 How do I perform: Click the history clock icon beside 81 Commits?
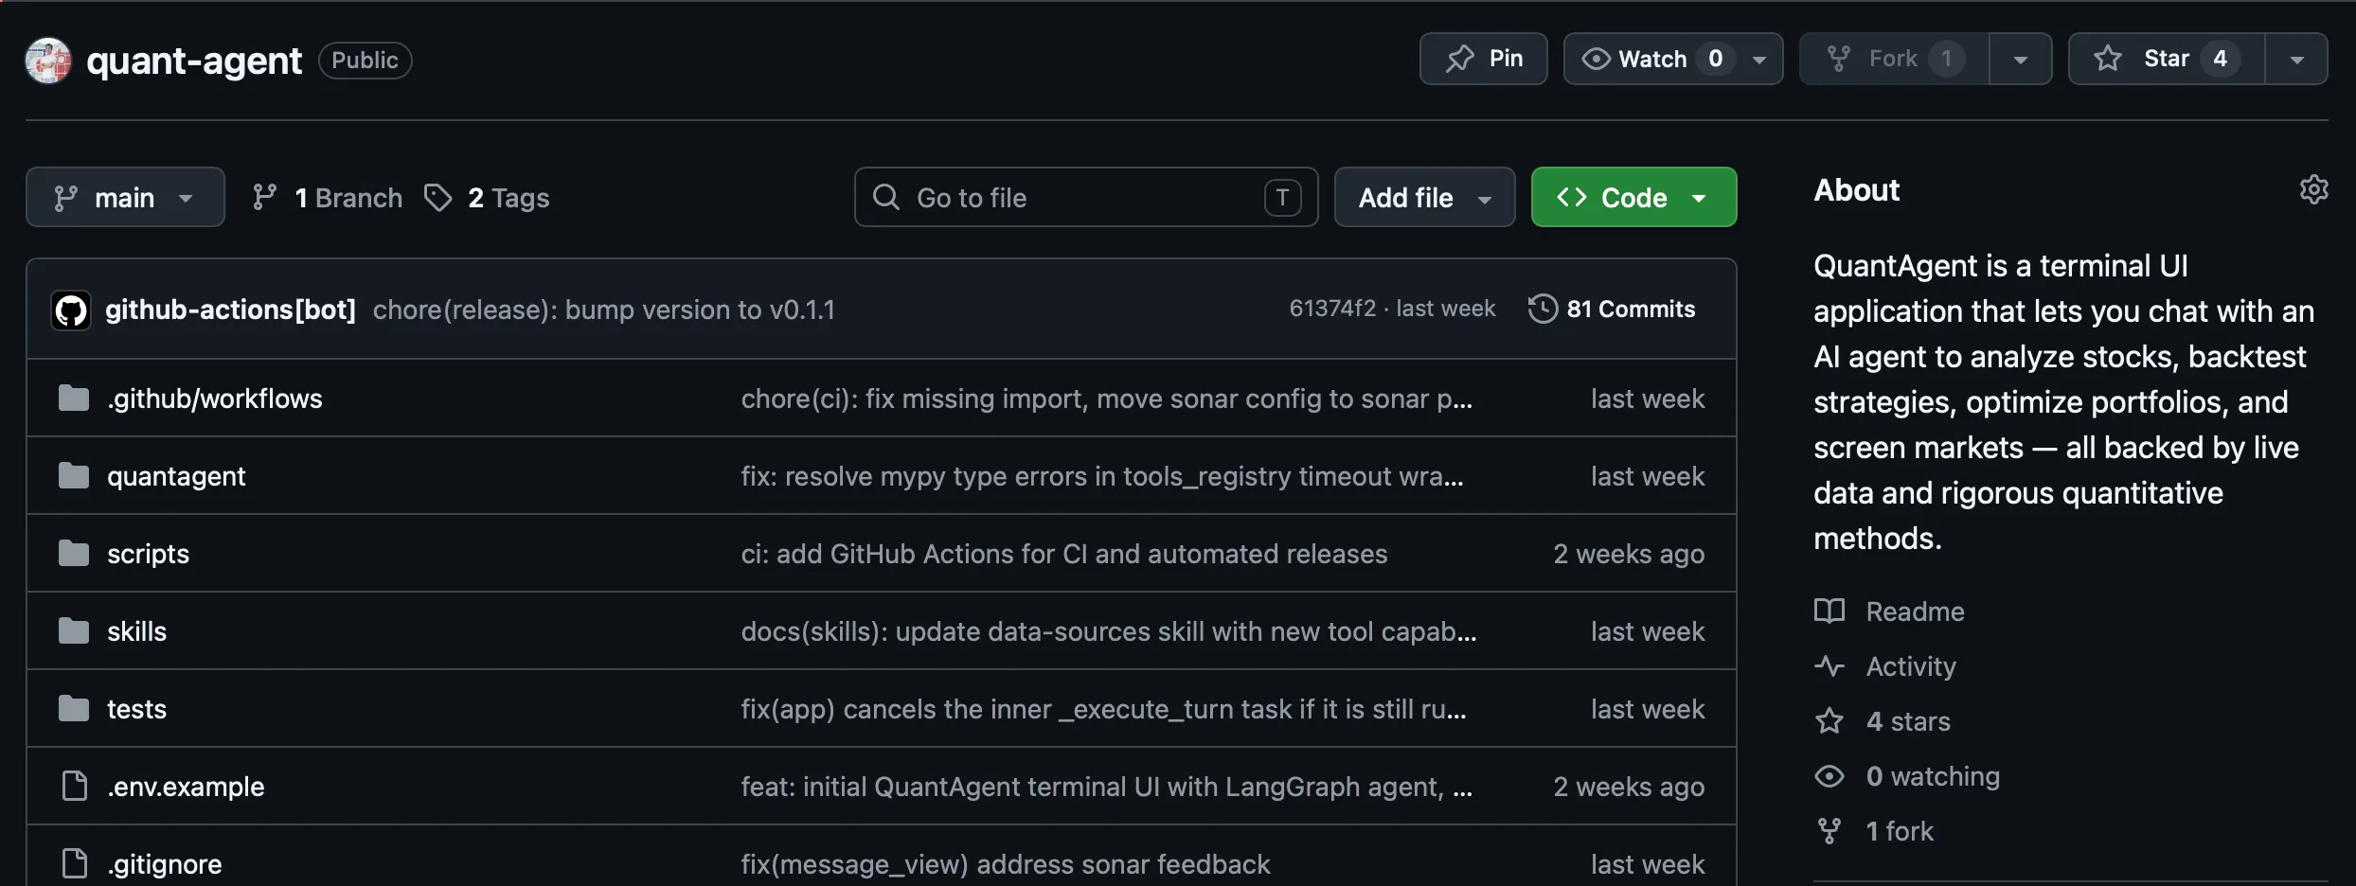1543,309
